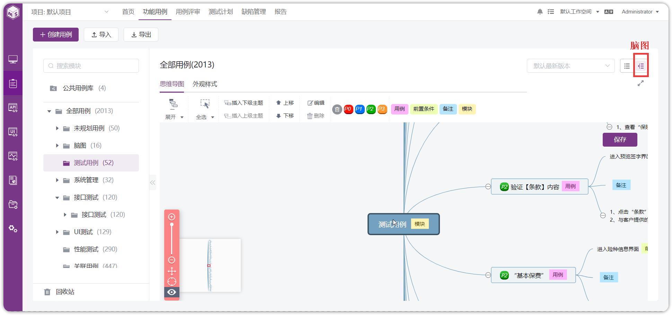Switch to the 外观样式 tab
The width and height of the screenshot is (672, 315).
(x=205, y=84)
